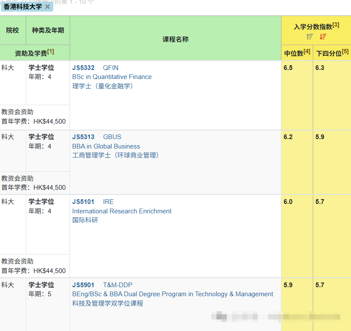This screenshot has width=351, height=331.
Task: Open the BSc in Quantitative Finance link
Action: click(x=112, y=77)
